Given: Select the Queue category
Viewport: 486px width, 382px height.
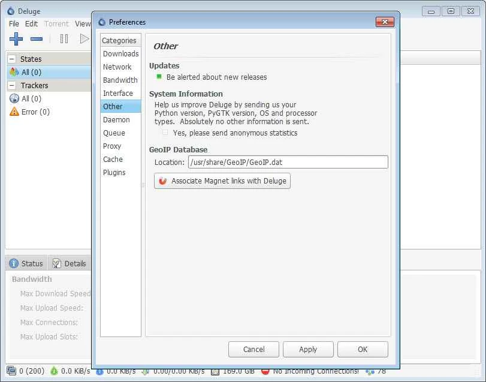Looking at the screenshot, I should pos(120,133).
